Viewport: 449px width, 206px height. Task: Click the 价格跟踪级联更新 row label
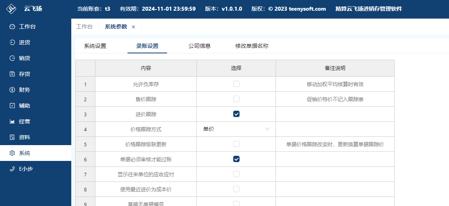(x=146, y=144)
